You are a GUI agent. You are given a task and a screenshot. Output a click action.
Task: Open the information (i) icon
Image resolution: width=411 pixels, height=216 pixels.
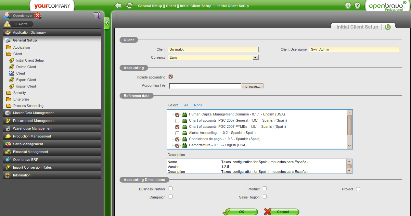click(348, 6)
